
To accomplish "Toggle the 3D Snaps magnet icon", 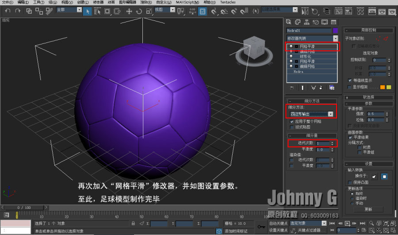I will coord(214,11).
